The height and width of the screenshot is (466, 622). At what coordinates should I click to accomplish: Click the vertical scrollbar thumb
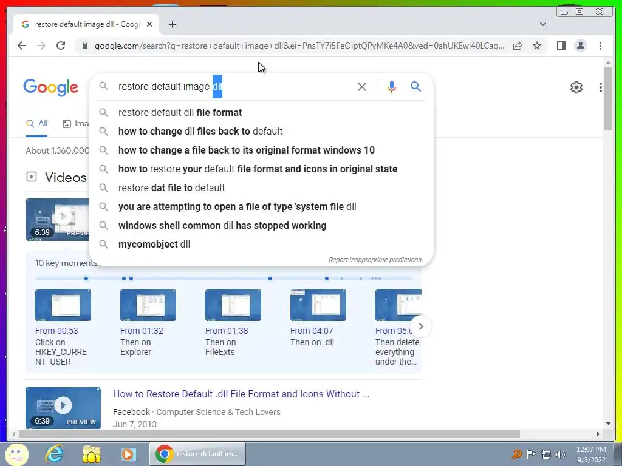[608, 98]
